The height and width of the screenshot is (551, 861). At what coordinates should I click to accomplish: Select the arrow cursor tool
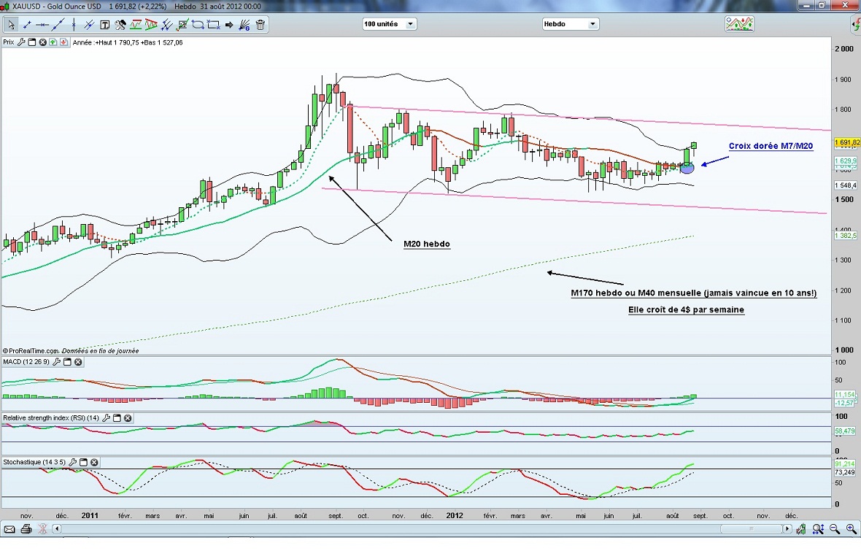pos(12,25)
